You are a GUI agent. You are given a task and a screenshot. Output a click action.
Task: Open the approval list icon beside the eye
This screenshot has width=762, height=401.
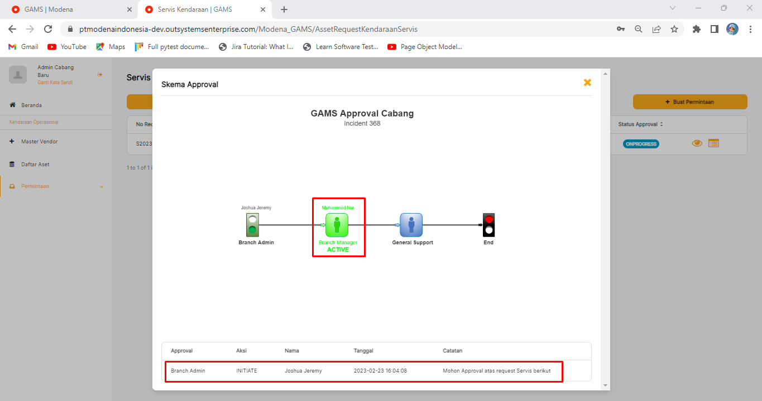point(713,143)
